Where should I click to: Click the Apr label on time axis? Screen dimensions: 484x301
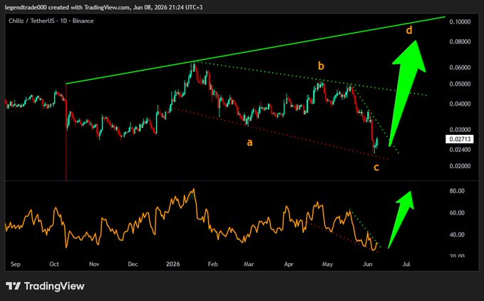(x=289, y=264)
